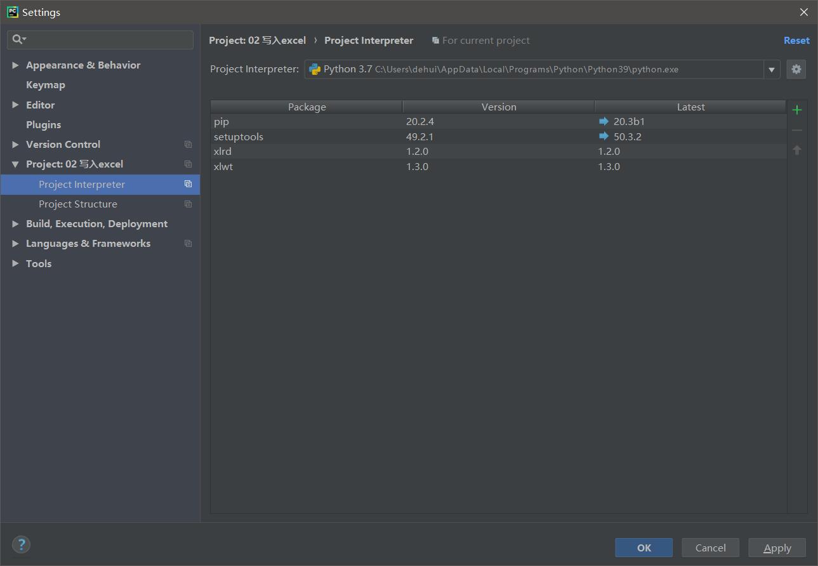Viewport: 818px width, 566px height.
Task: Click the search magnifier icon in settings
Action: click(18, 39)
